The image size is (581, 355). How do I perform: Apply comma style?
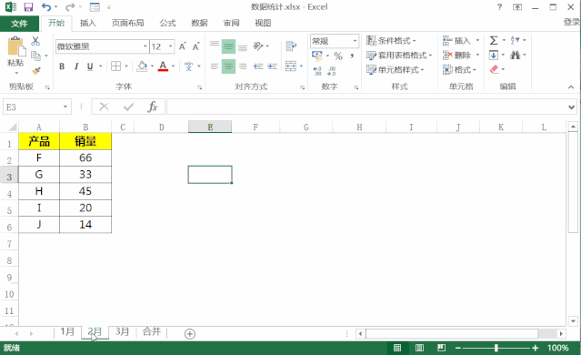tap(352, 56)
